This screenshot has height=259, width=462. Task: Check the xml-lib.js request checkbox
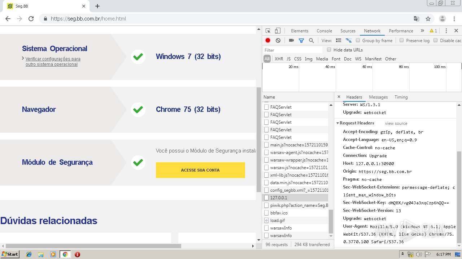(266, 175)
